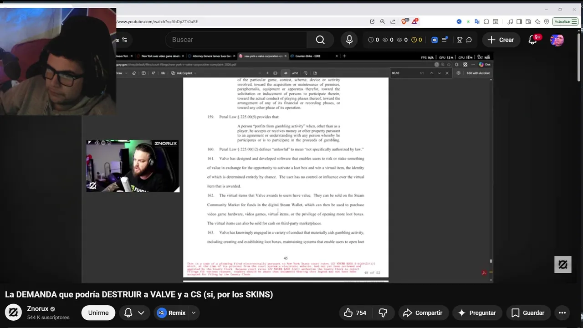
Task: Open the more actions three-dot menu
Action: (562, 313)
